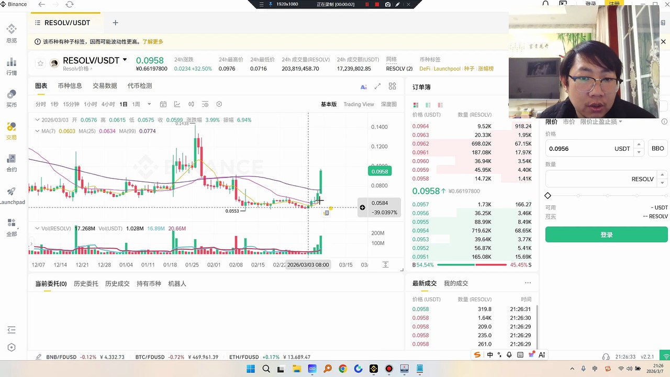Screen dimensions: 670x377
Task: Select the 4小时 interval
Action: coord(108,104)
